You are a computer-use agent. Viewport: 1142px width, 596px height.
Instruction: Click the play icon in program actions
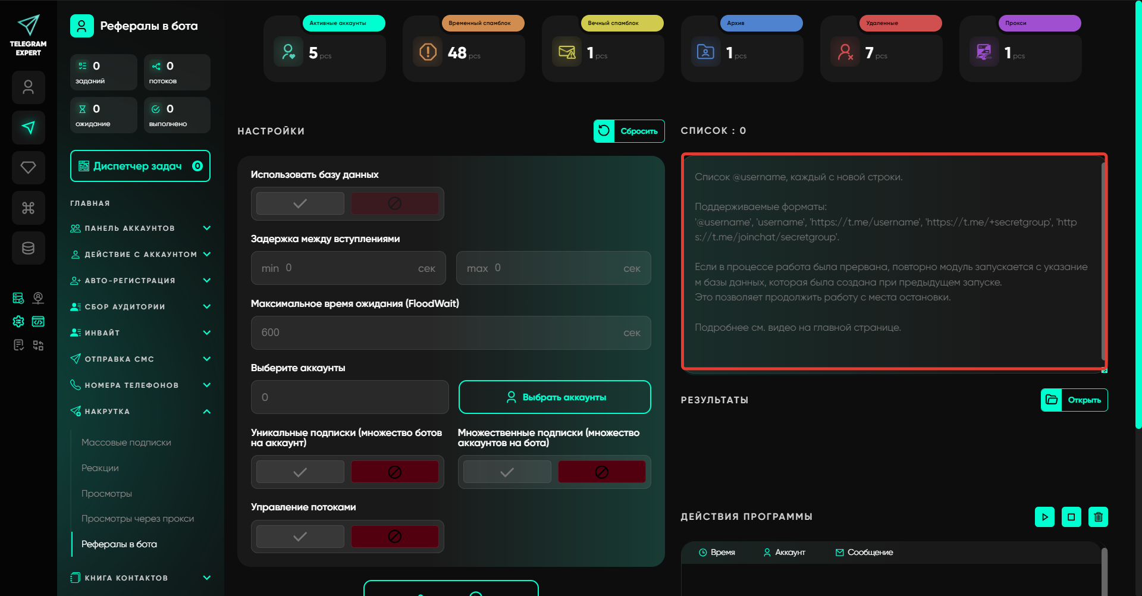tap(1044, 517)
